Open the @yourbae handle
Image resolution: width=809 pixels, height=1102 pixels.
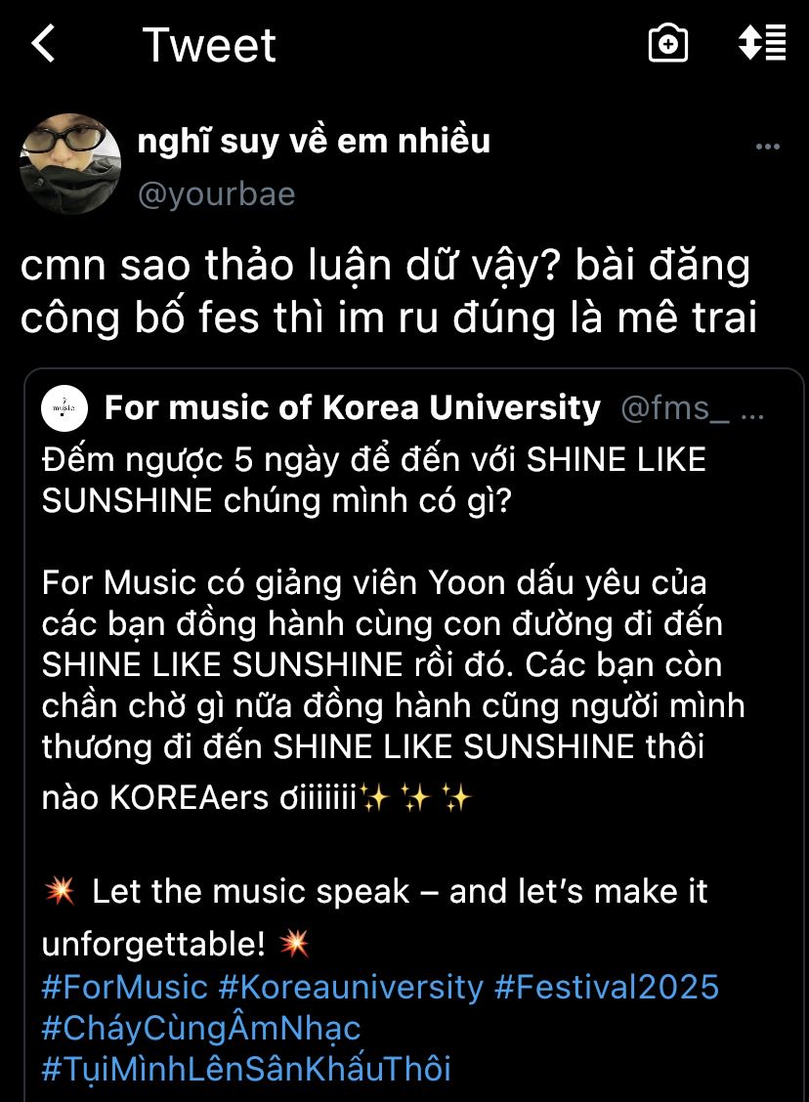coord(216,194)
